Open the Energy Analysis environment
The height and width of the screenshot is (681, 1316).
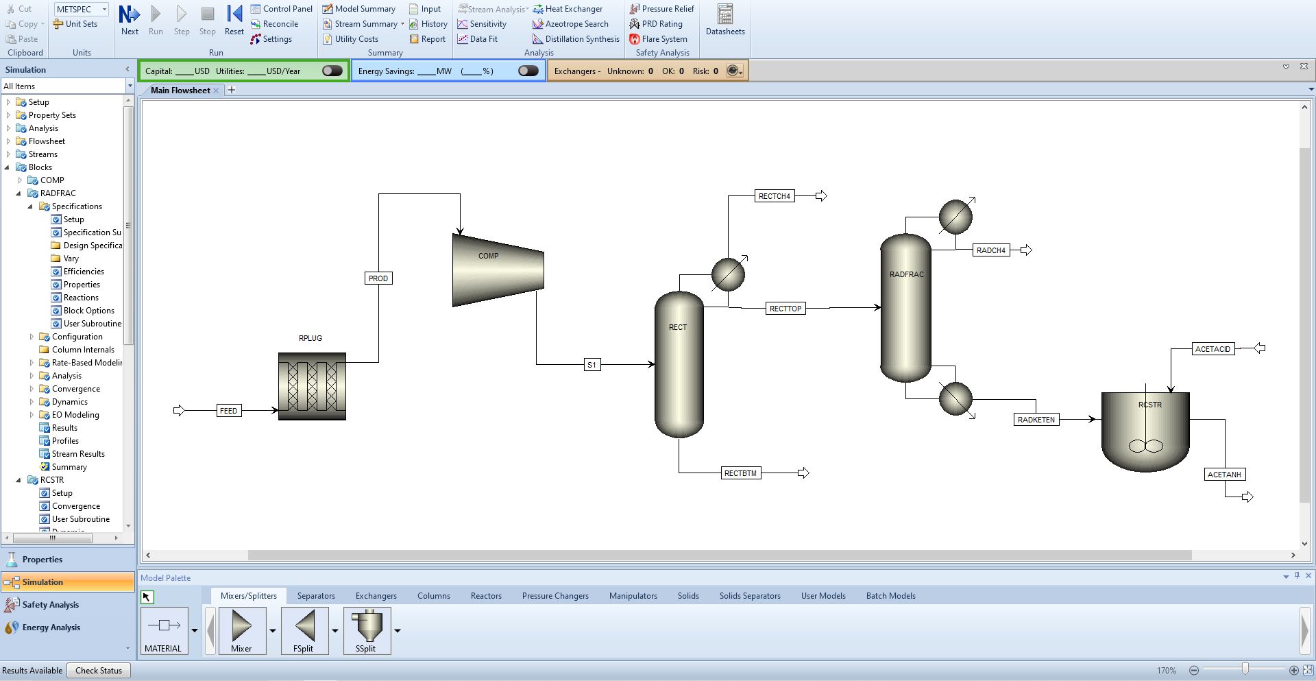point(51,628)
